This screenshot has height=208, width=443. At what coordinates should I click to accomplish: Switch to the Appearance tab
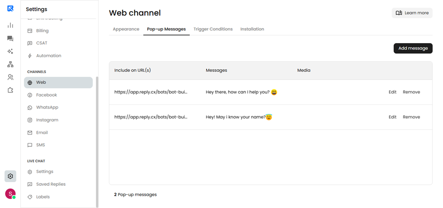pyautogui.click(x=126, y=29)
